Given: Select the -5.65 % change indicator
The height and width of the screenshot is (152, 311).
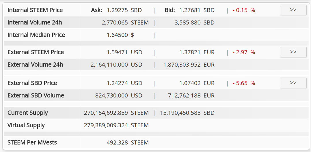Looking at the screenshot, I should point(244,83).
